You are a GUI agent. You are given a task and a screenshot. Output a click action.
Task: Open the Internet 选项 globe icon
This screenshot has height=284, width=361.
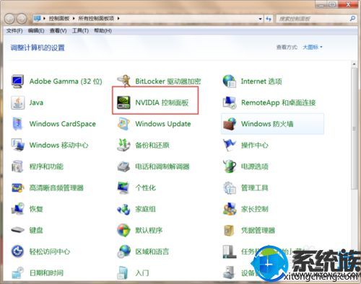[x=230, y=81]
